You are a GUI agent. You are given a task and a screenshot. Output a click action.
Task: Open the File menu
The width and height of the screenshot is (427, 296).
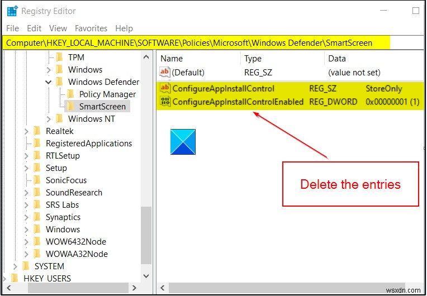pos(12,28)
